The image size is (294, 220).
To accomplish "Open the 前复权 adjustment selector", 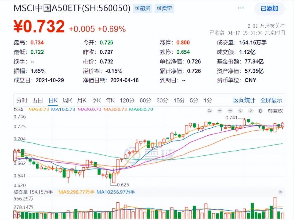I will (275, 111).
